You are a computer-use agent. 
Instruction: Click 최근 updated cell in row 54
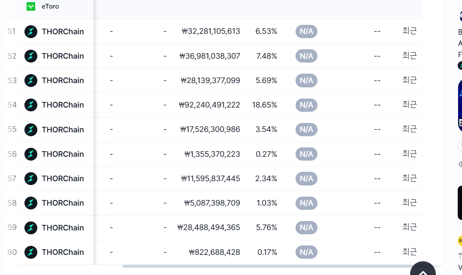410,105
